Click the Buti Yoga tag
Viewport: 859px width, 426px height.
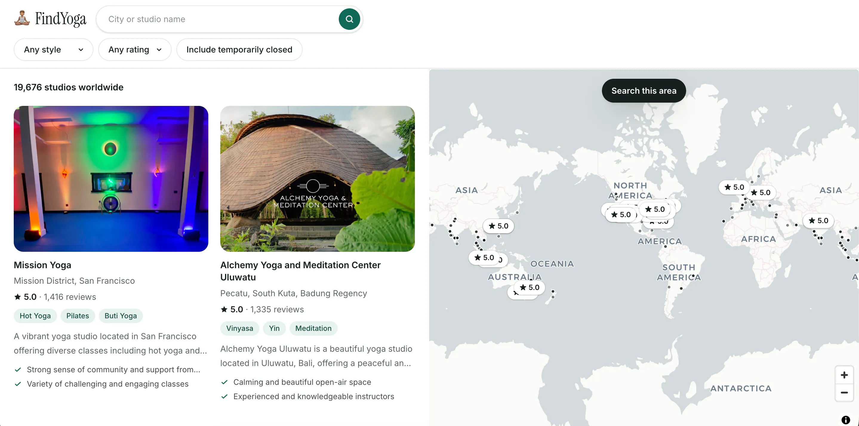click(121, 316)
